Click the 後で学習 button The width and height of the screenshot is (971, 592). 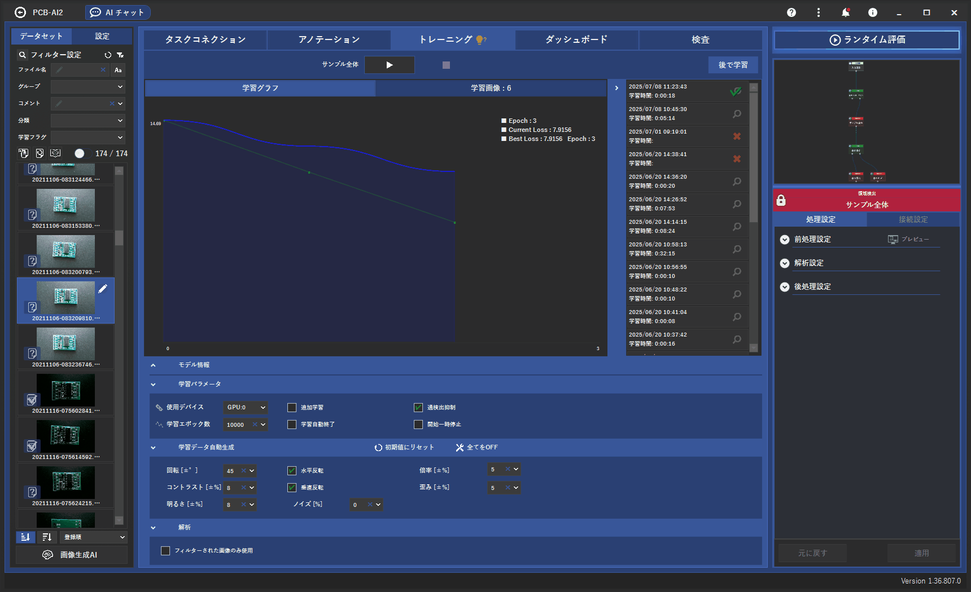click(733, 65)
